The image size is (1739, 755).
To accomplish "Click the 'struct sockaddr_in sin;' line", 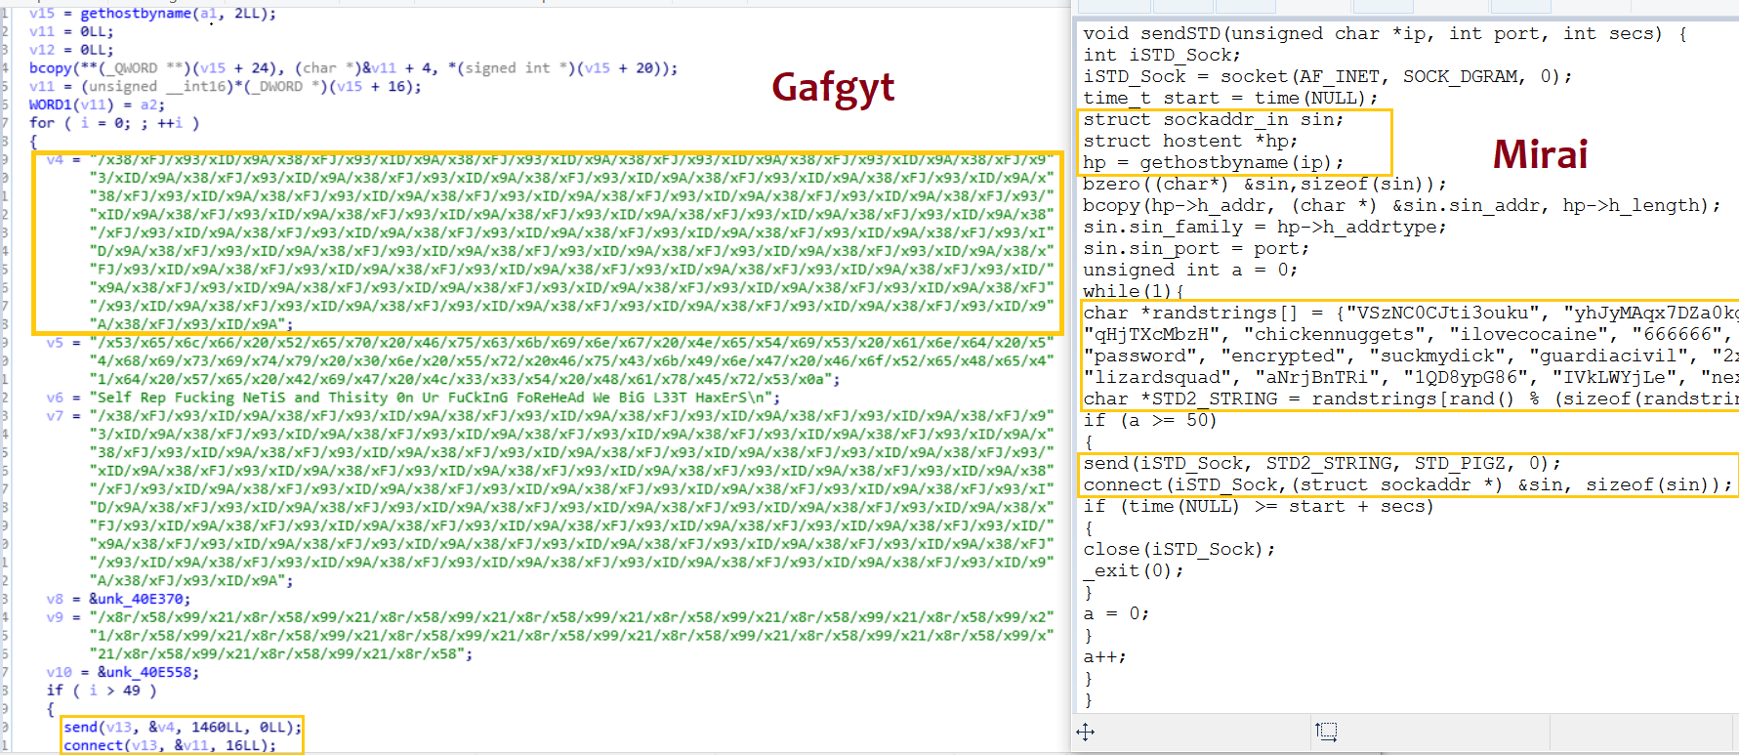I will tap(1214, 119).
